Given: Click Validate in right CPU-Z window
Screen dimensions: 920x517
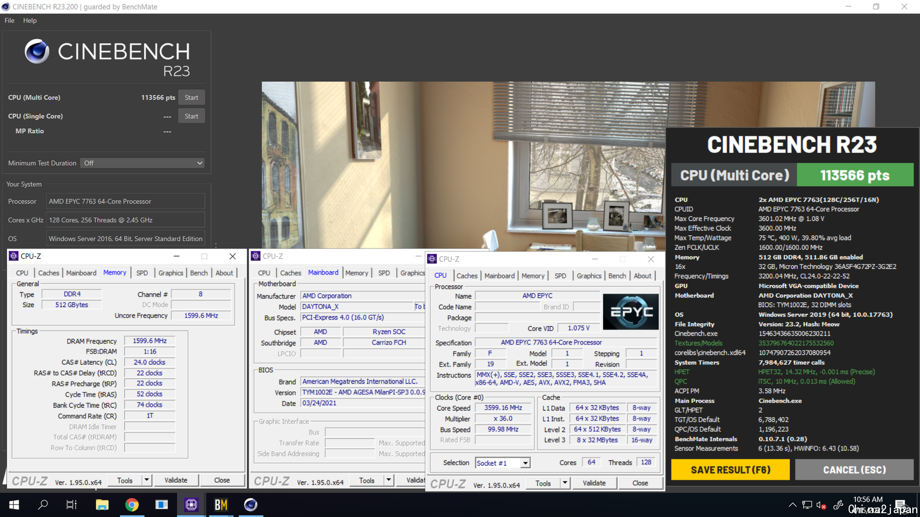Looking at the screenshot, I should coord(594,483).
